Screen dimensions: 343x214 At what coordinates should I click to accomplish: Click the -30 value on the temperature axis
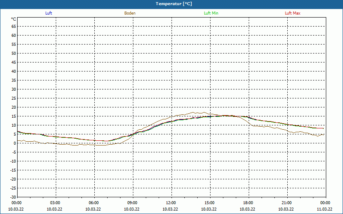coord(13,197)
